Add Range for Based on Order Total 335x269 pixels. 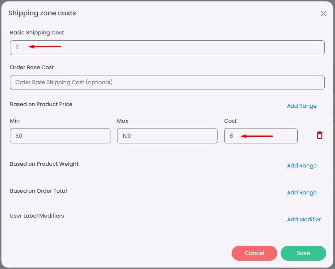click(x=302, y=192)
